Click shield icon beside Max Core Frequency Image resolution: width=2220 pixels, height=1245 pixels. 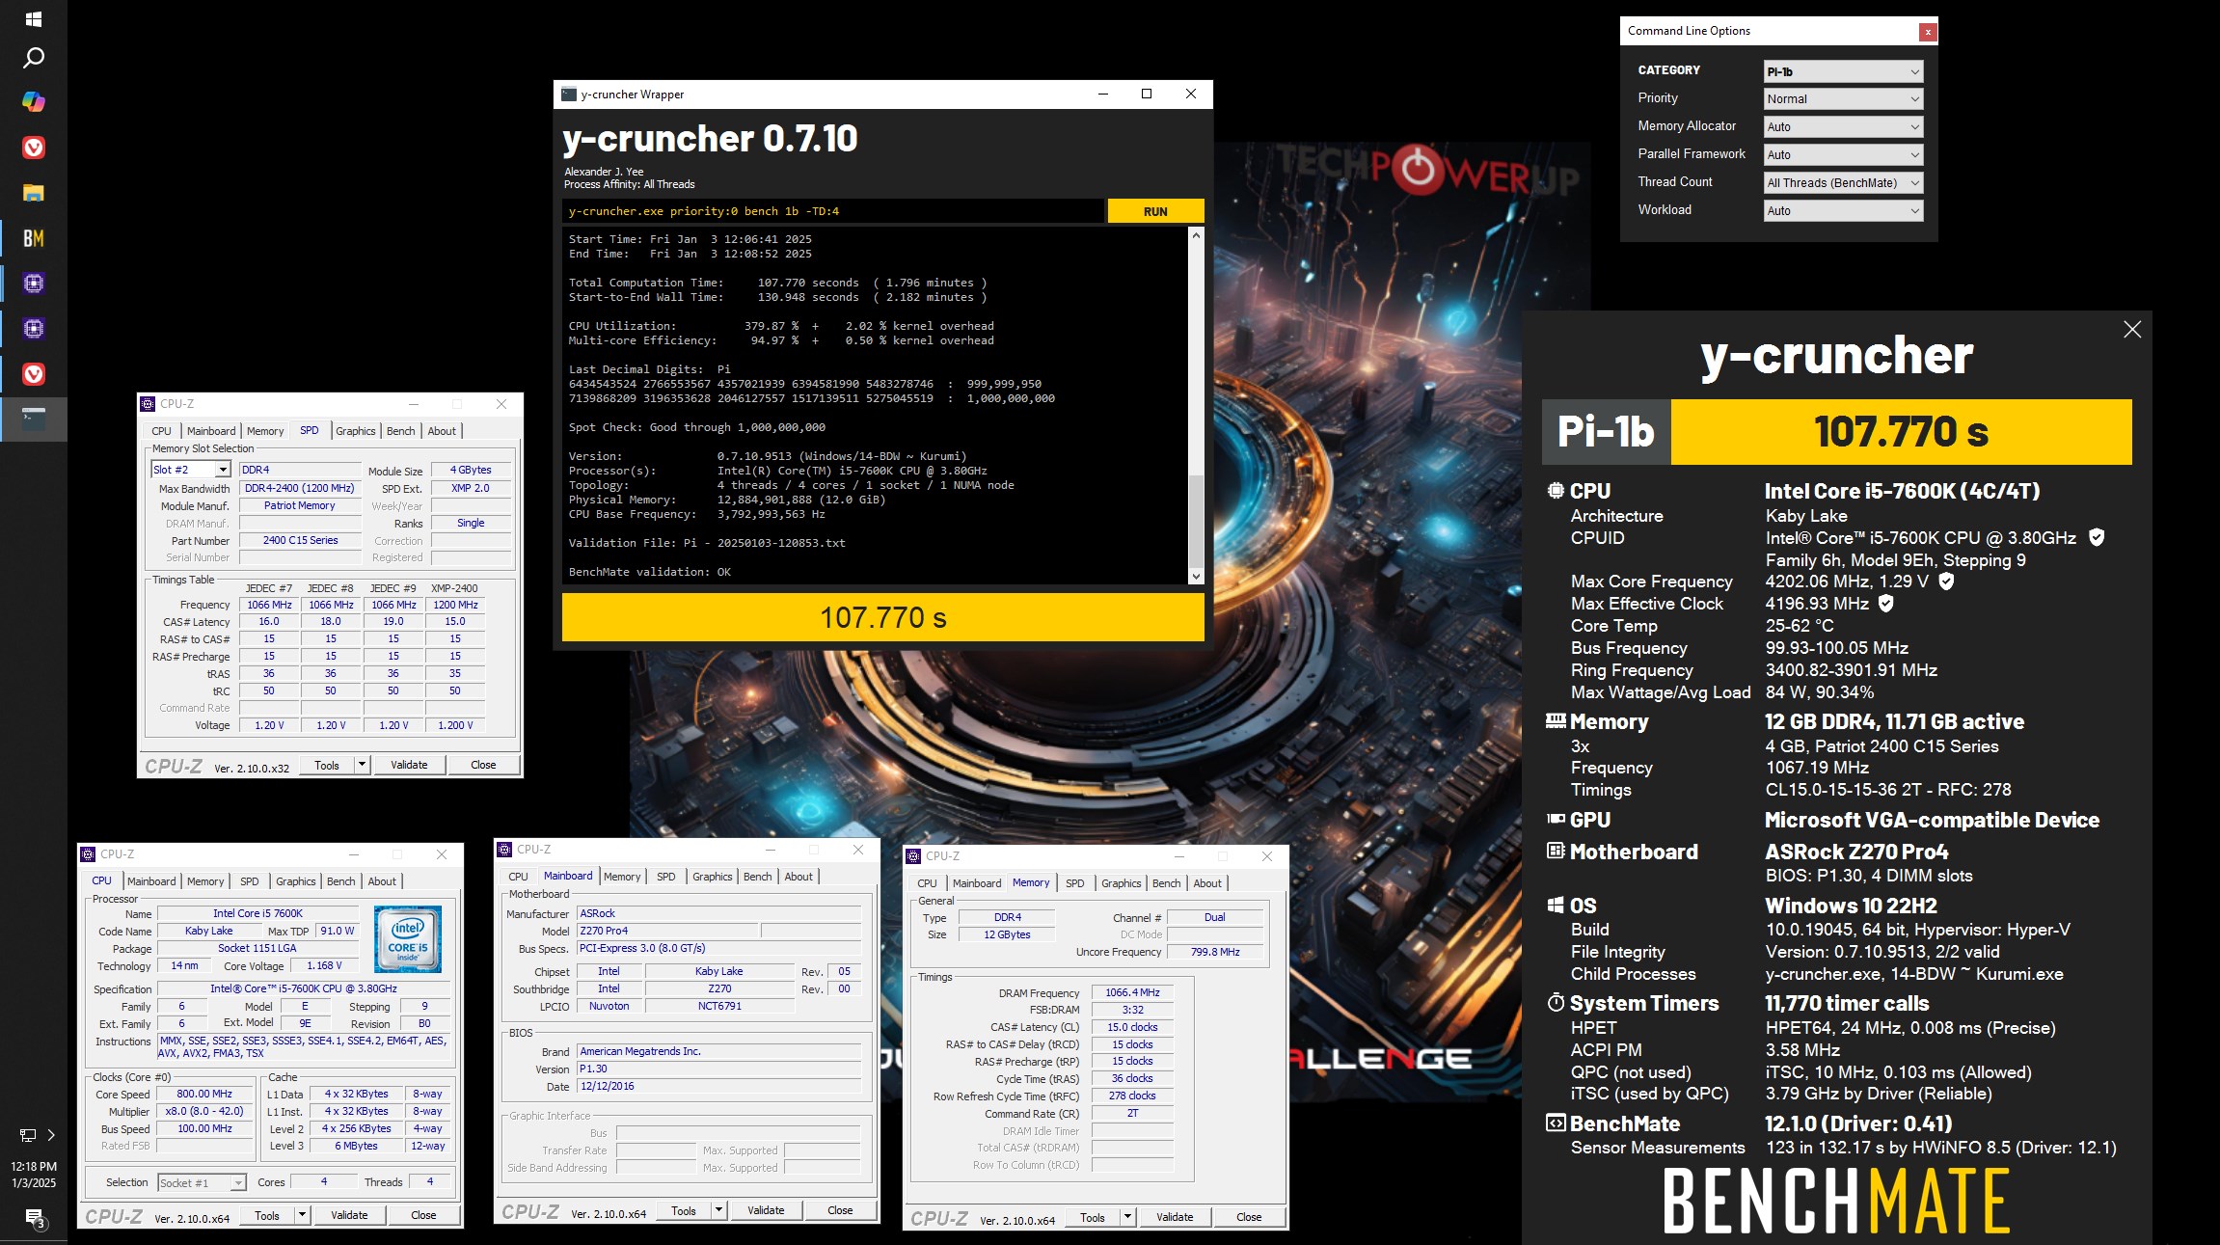1946,581
